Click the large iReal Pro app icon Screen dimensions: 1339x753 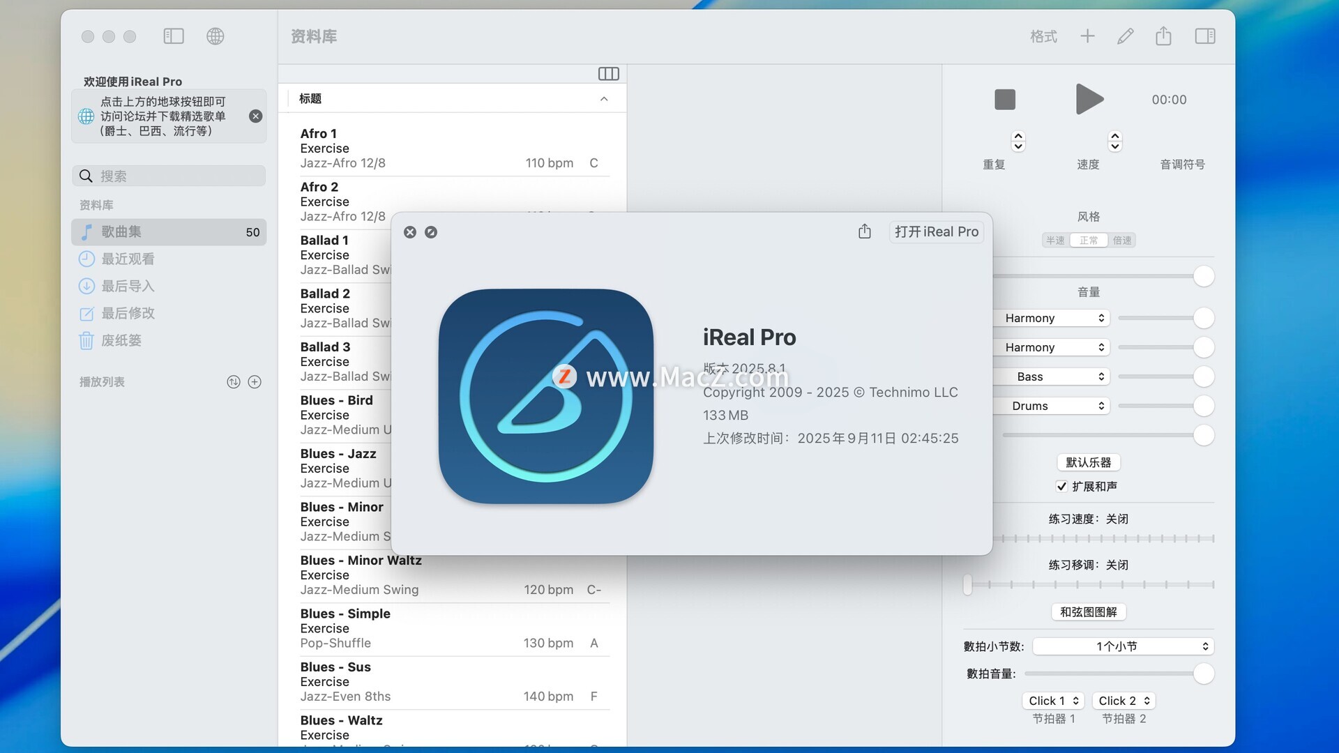point(546,396)
